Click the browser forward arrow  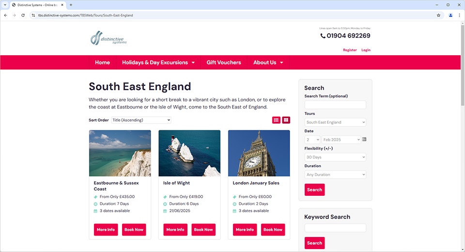coord(14,15)
